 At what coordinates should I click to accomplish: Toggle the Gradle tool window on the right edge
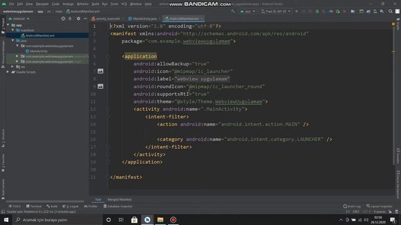[398, 24]
